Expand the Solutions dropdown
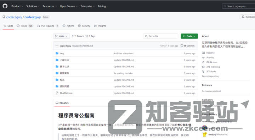Screen dimensions: 255x140 [33, 6]
